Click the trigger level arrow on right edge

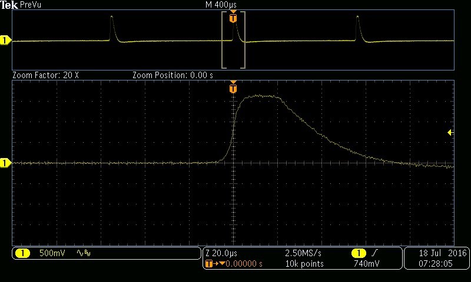(x=450, y=133)
